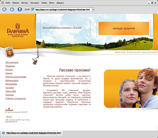Click the page icon in the address bar
This screenshot has width=158, height=138.
tap(33, 9)
